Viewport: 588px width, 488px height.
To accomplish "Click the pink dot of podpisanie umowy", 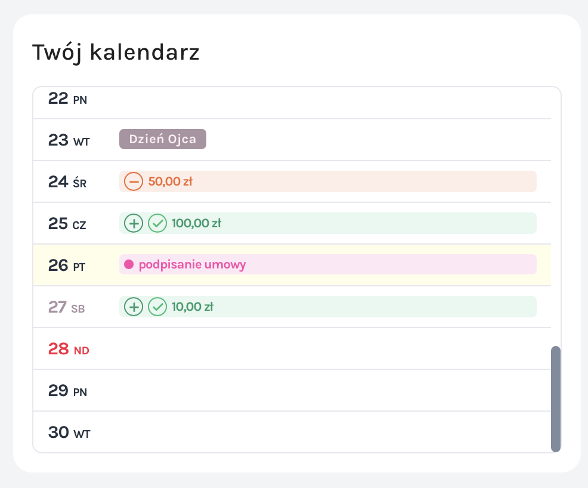I will tap(129, 264).
